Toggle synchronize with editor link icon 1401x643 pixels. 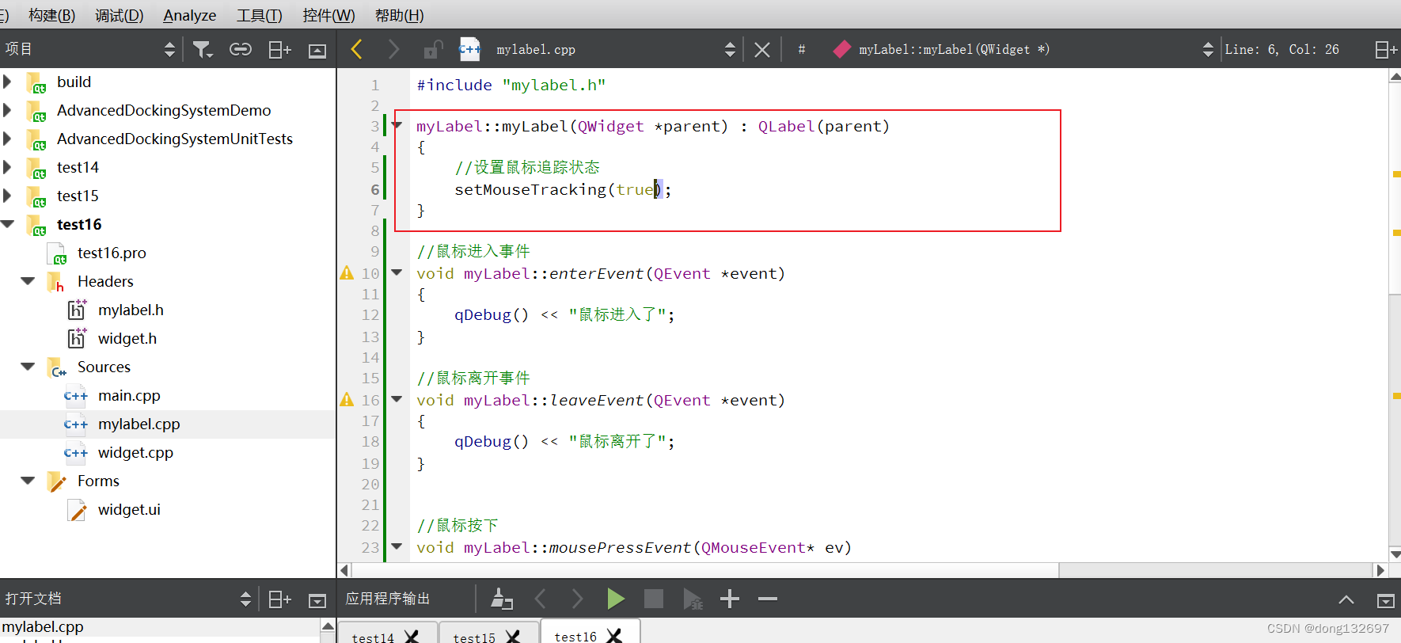[241, 50]
